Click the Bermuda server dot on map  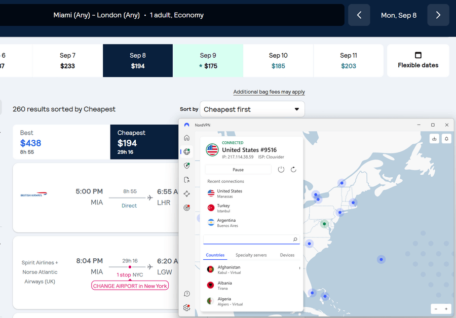pos(381,259)
